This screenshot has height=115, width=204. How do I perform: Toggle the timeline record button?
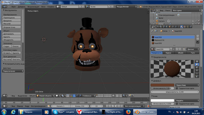pyautogui.click(x=148, y=106)
